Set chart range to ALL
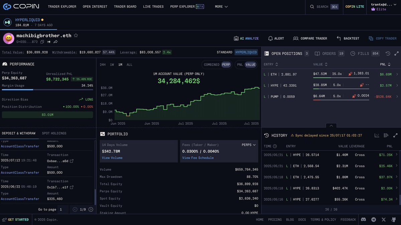 point(129,65)
